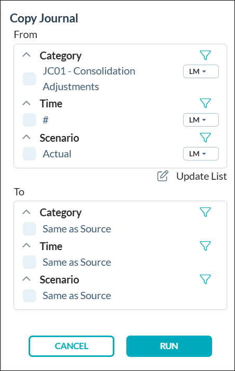Viewport: 235px width, 371px height.
Task: Open the LM dropdown beside Actual
Action: pyautogui.click(x=201, y=154)
